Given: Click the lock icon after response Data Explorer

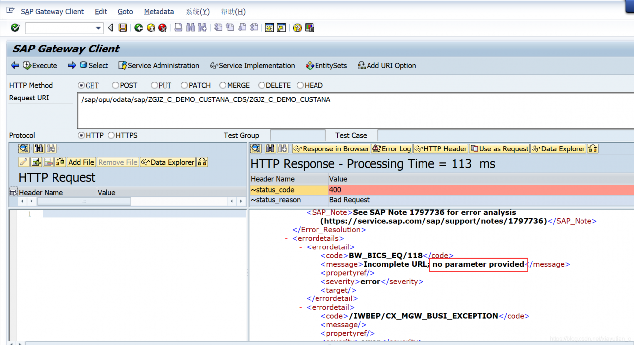Looking at the screenshot, I should pos(593,148).
